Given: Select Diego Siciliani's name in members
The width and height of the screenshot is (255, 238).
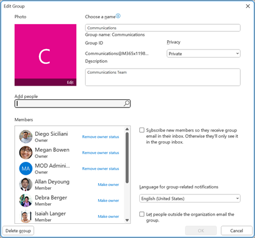Looking at the screenshot, I should [x=51, y=134].
